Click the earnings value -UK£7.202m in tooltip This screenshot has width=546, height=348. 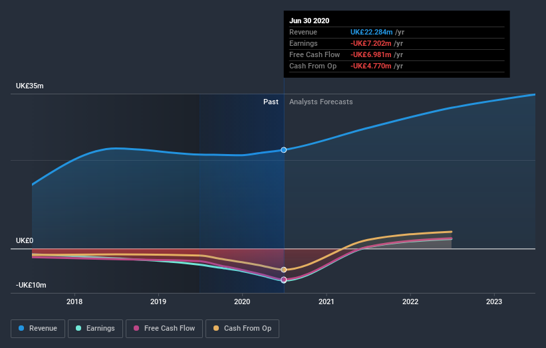(x=371, y=43)
